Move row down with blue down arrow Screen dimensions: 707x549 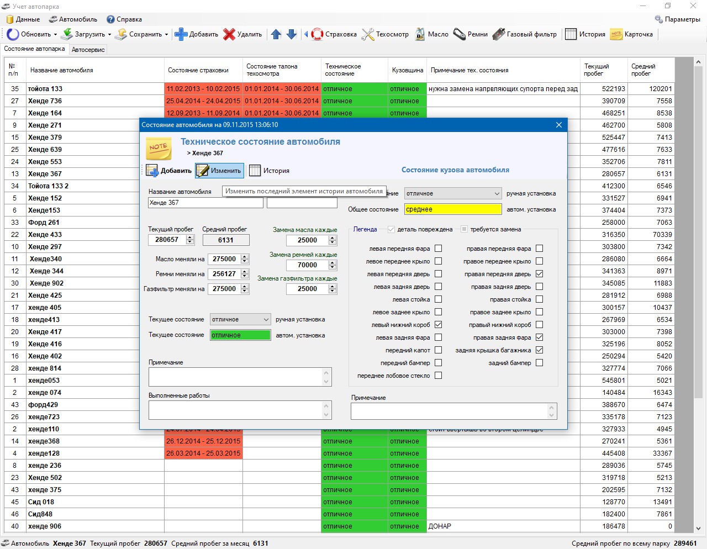[292, 34]
